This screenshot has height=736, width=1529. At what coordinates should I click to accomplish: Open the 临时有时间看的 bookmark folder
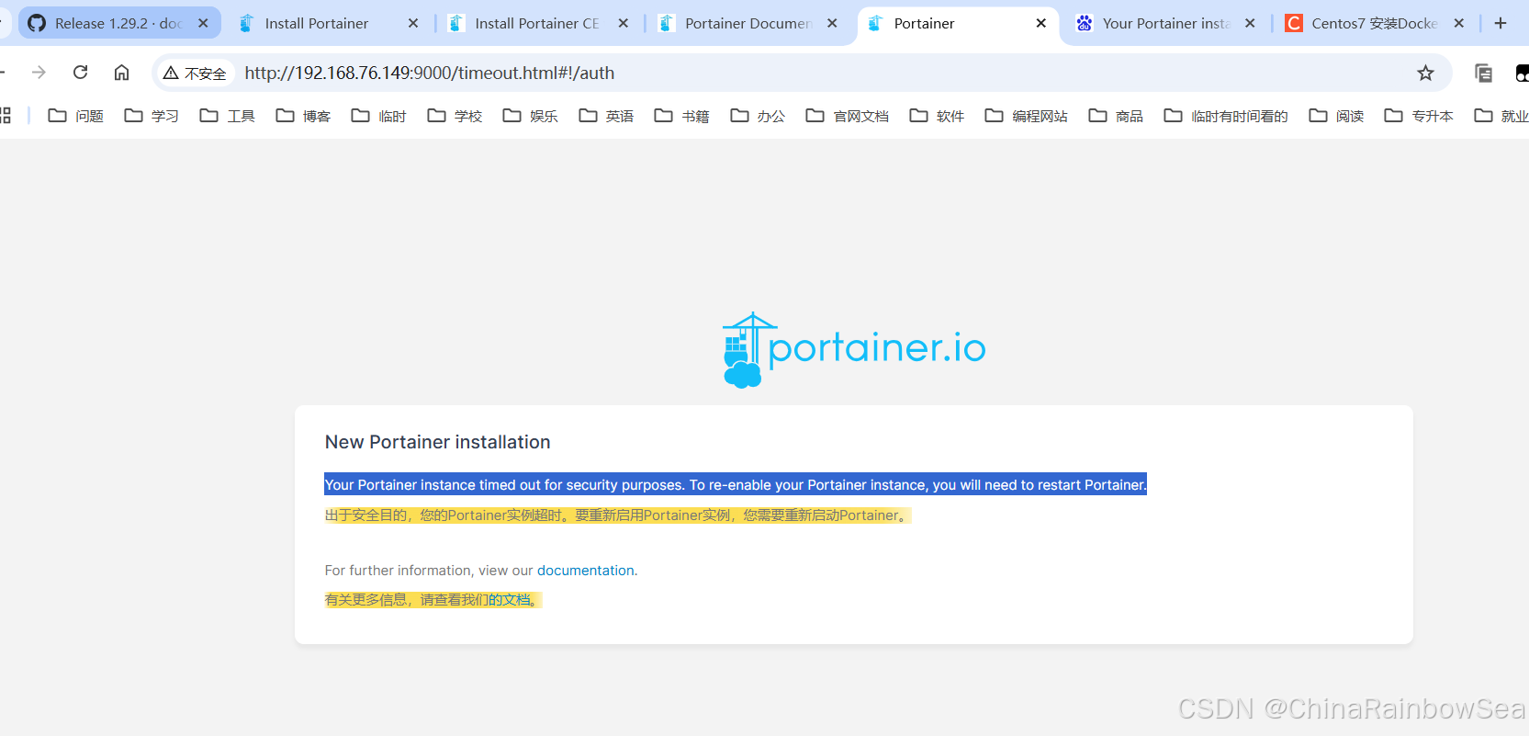click(1226, 116)
